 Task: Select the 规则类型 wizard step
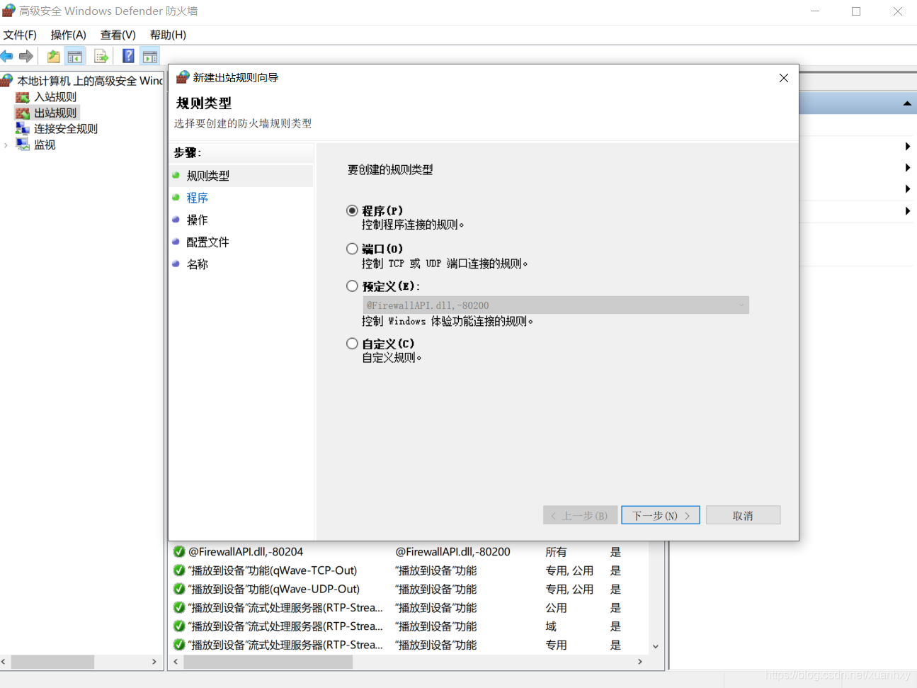pyautogui.click(x=207, y=176)
